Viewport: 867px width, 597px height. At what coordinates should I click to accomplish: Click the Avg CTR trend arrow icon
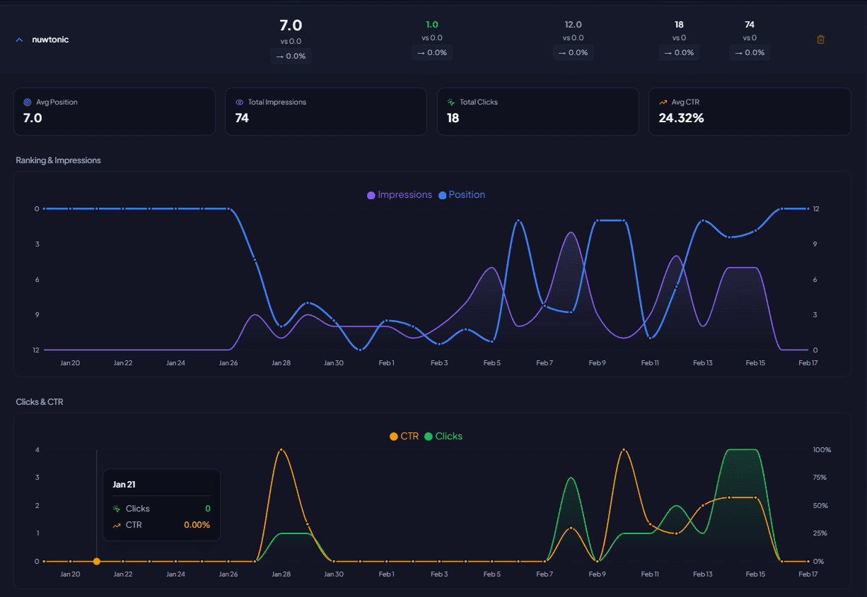pyautogui.click(x=663, y=102)
